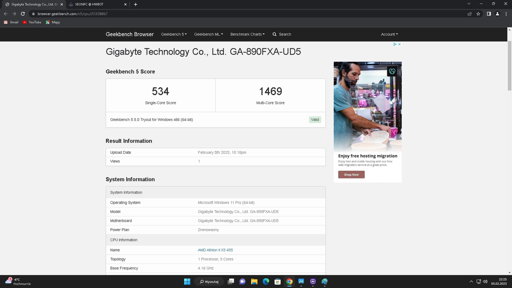Click the AMD Athlon II X3 455 link
The width and height of the screenshot is (512, 288).
click(215, 250)
